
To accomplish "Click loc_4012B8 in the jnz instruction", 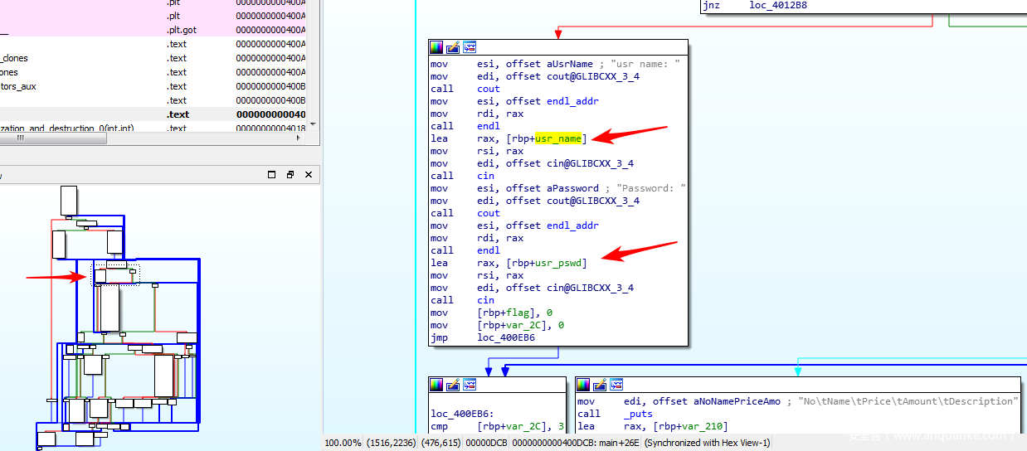I will pos(777,4).
